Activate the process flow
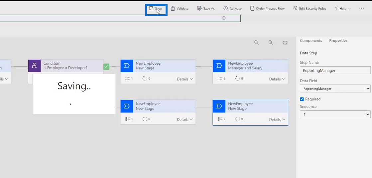This screenshot has width=372, height=178. point(232,9)
